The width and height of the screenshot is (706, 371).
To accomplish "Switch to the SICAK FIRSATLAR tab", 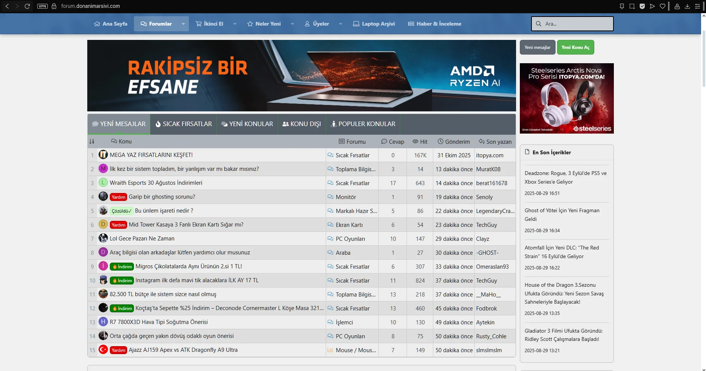I will coord(184,124).
